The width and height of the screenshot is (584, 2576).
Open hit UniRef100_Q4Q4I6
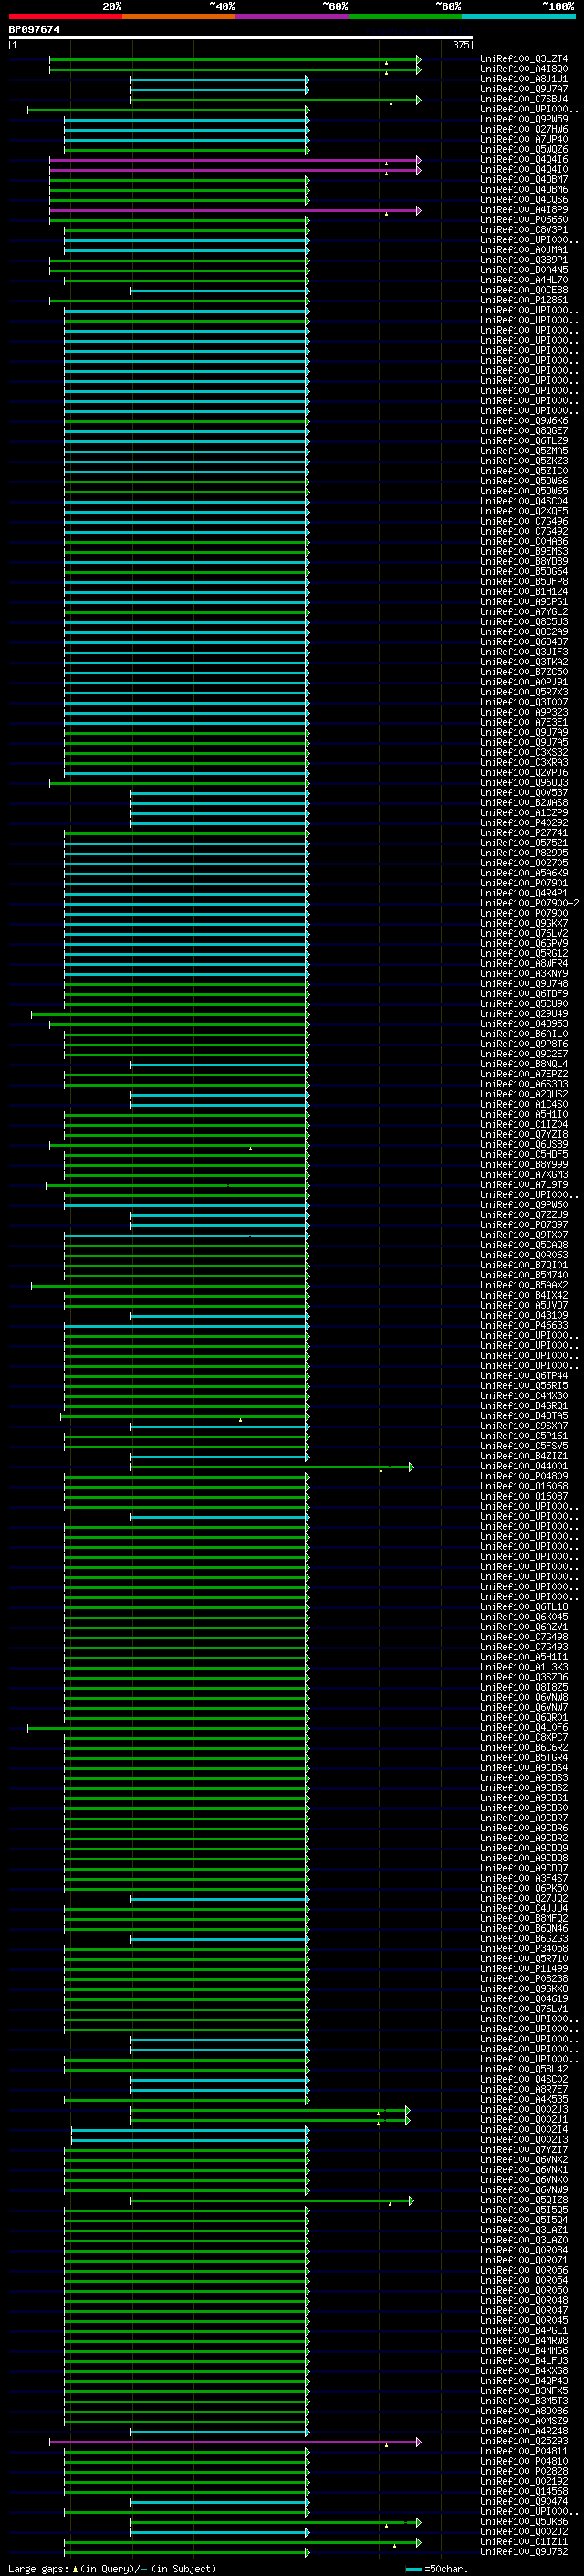coord(523,159)
